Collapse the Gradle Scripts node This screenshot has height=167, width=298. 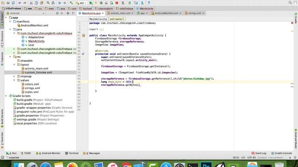[x=6, y=96]
